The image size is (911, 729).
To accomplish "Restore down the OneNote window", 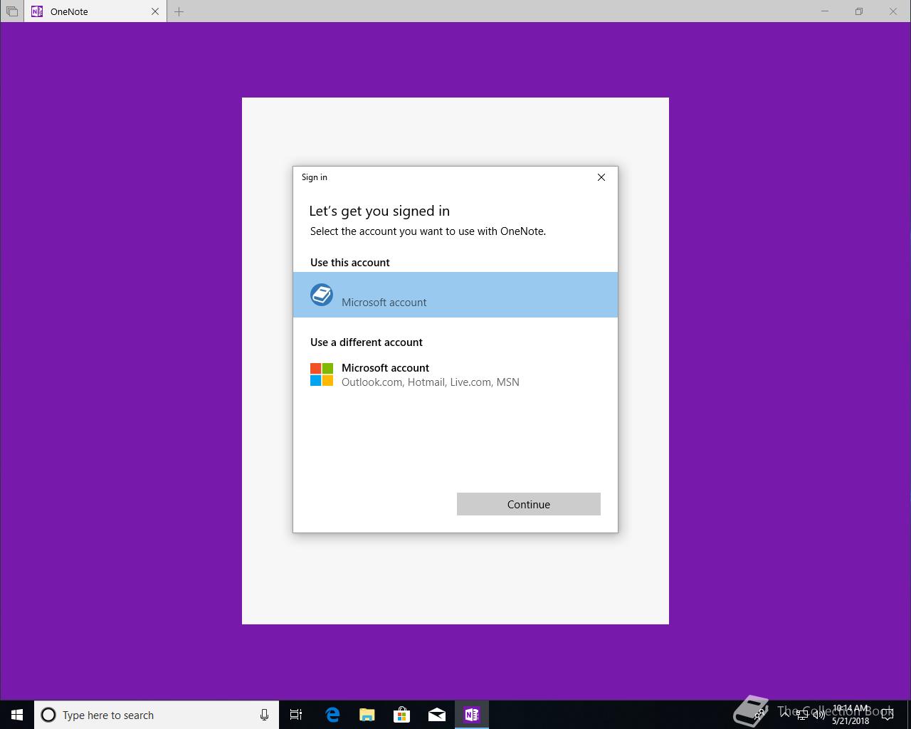I will point(859,11).
